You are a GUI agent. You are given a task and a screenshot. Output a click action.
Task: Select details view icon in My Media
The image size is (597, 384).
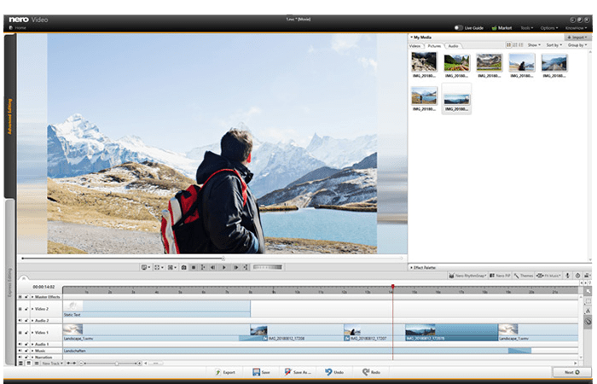[521, 45]
